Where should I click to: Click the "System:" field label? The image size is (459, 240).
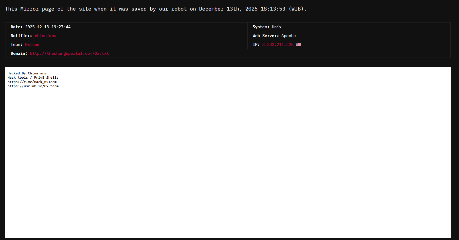261,27
